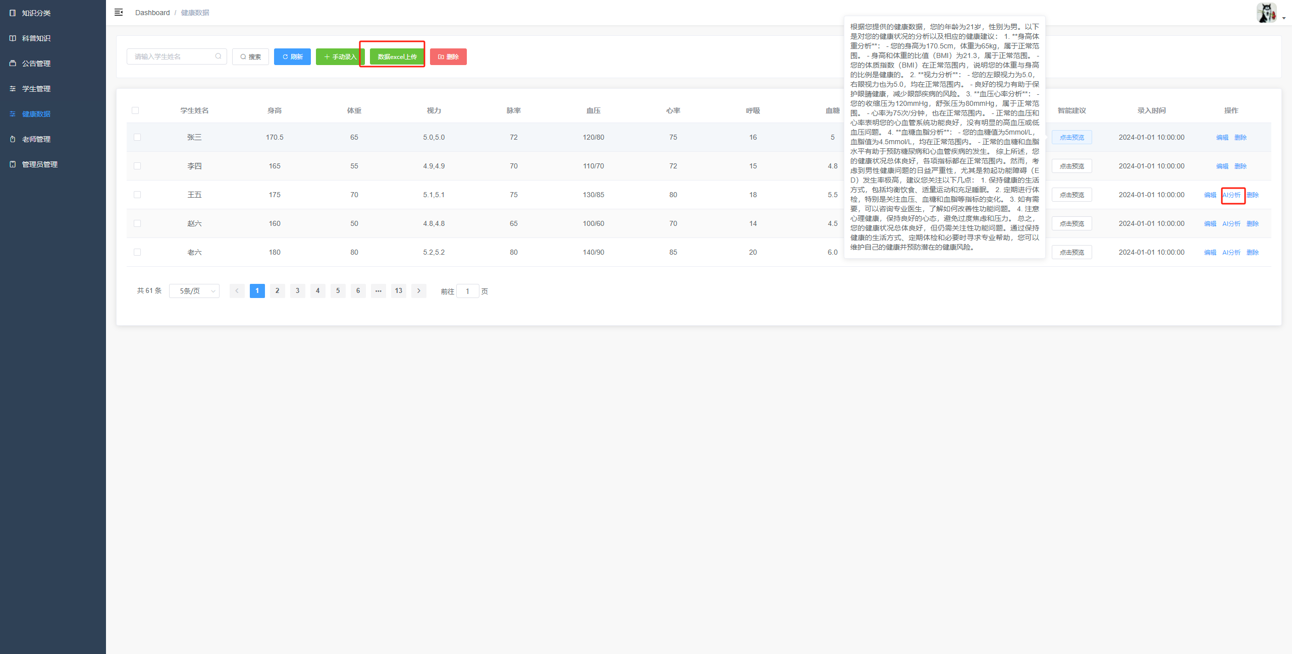Click AI分析 in 老六's row
The image size is (1292, 654).
tap(1231, 252)
